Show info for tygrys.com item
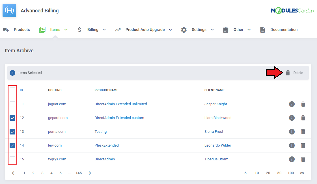Screen dimensions: 317x184 (292, 159)
